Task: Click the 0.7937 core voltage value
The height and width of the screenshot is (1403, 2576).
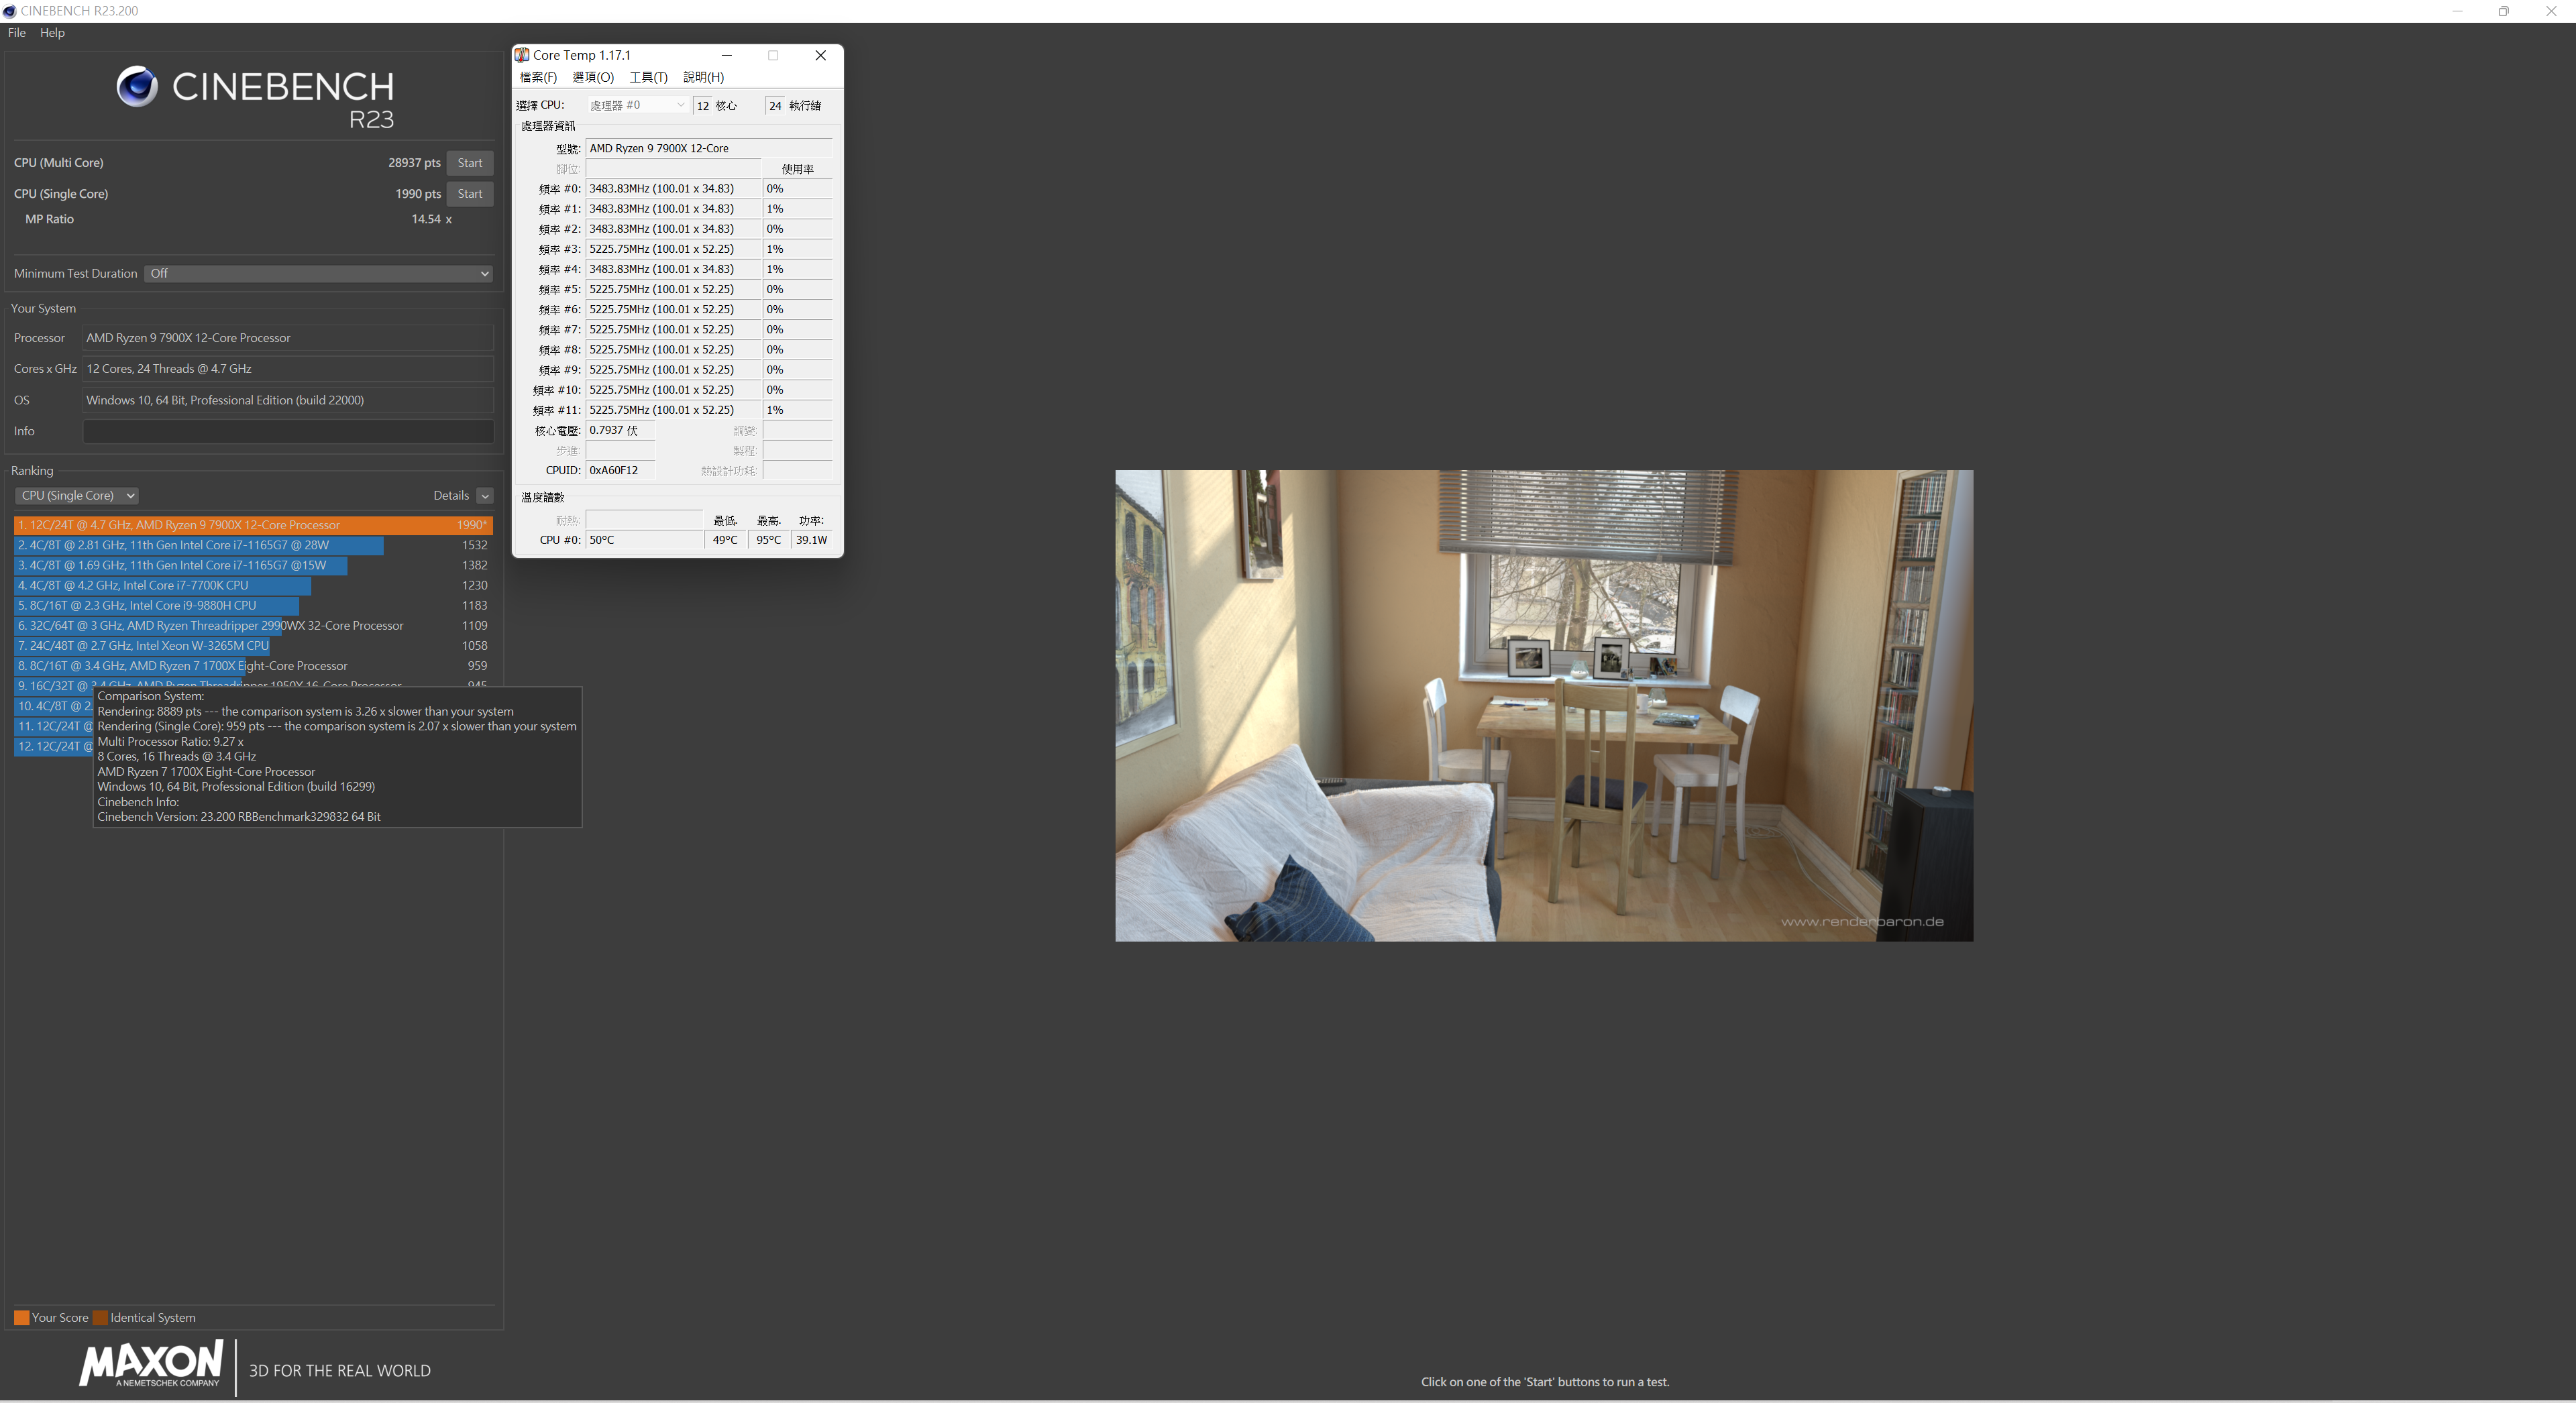Action: pyautogui.click(x=620, y=431)
